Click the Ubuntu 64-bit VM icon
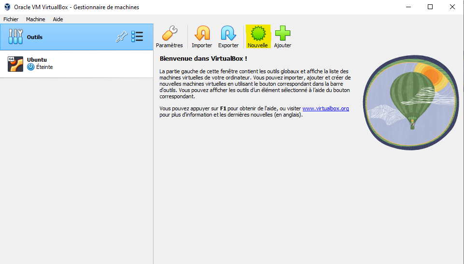The width and height of the screenshot is (464, 264). tap(15, 64)
